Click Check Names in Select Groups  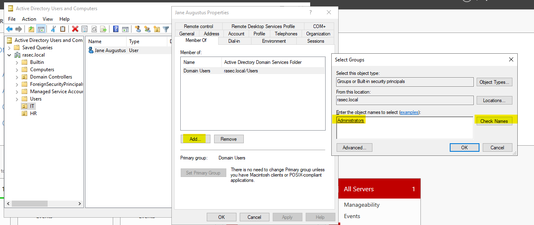coord(494,121)
